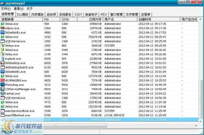
Task: Click icon of 360se.exe with PID 4044
Action: [3, 76]
